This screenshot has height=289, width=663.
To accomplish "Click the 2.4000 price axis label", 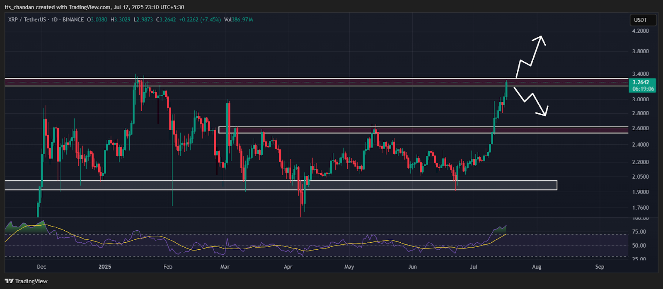I will click(x=641, y=145).
